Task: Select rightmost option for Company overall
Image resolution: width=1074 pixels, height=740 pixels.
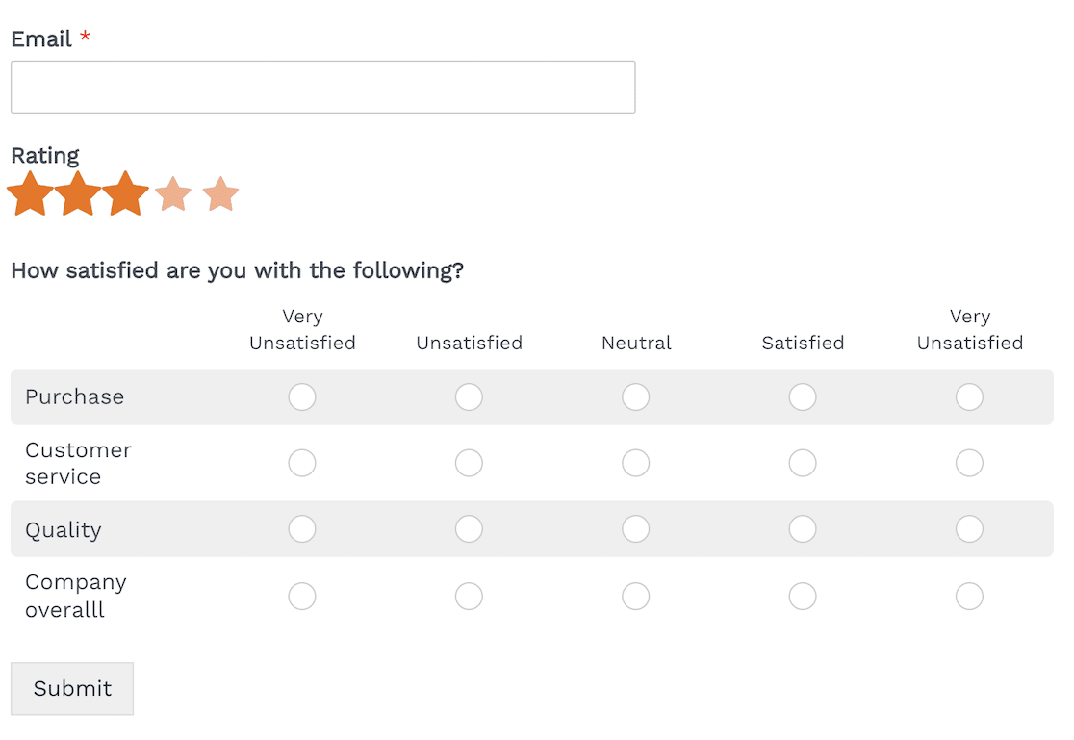Action: point(969,596)
